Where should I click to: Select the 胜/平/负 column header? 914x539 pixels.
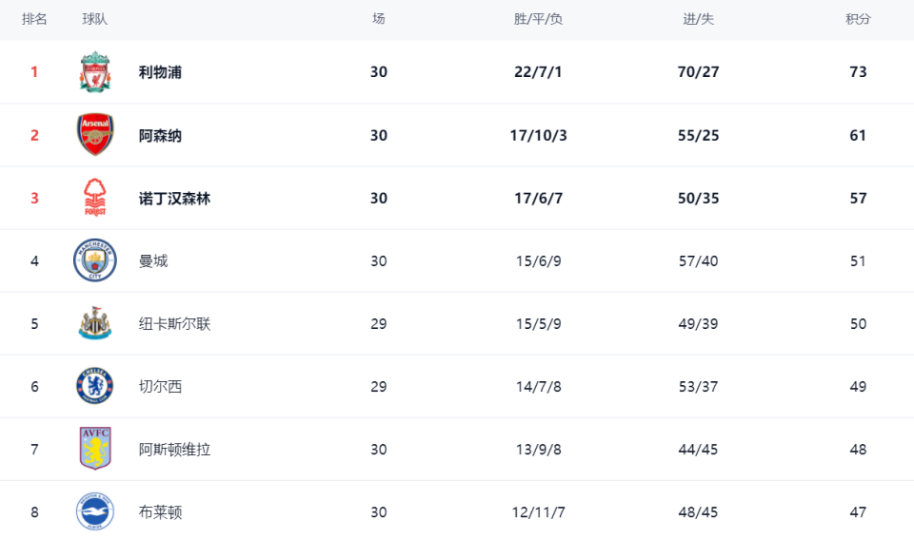538,19
